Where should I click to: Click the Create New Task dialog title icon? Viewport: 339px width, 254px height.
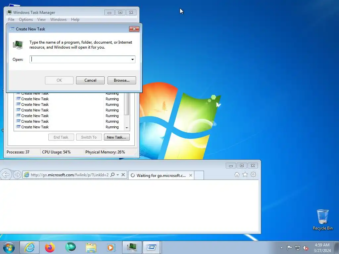click(12, 29)
